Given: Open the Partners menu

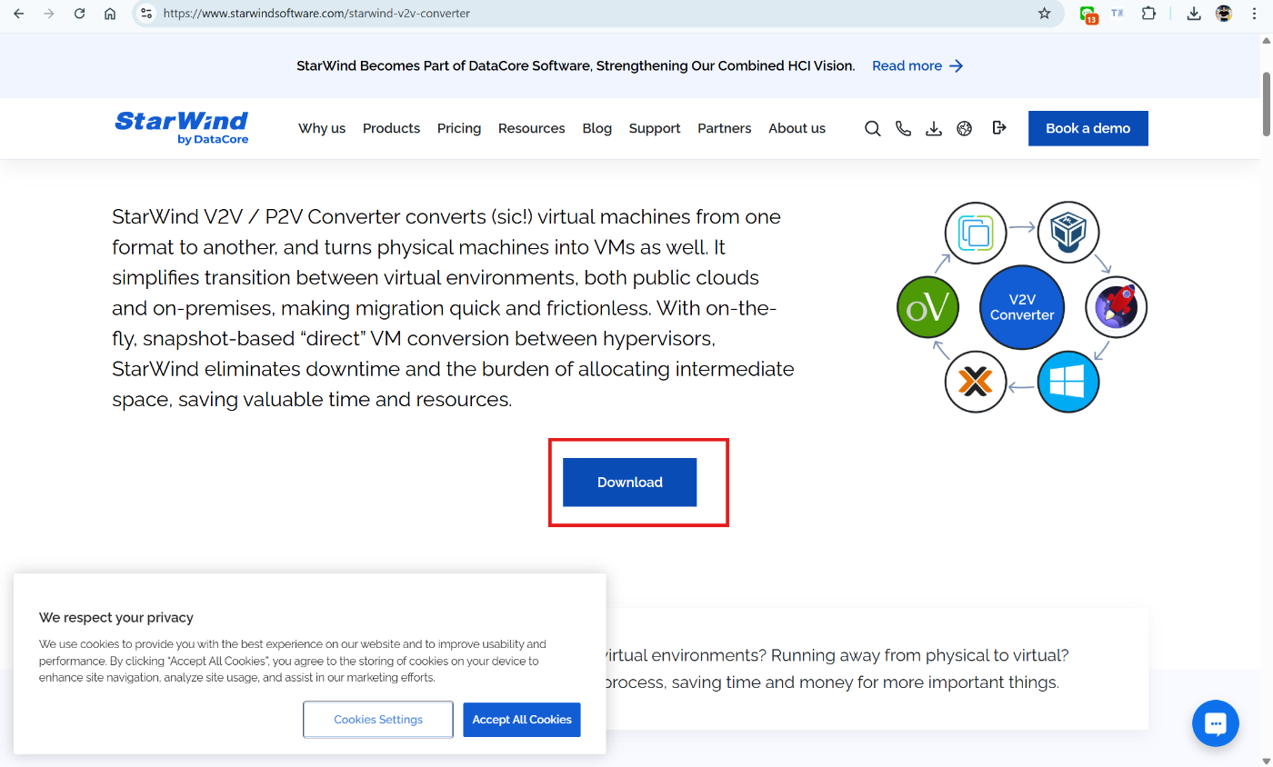Looking at the screenshot, I should click(725, 128).
